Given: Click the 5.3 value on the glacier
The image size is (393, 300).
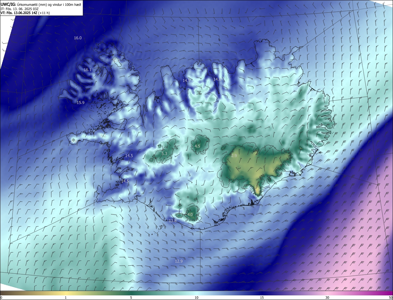Looking at the screenshot, I should (164, 153).
